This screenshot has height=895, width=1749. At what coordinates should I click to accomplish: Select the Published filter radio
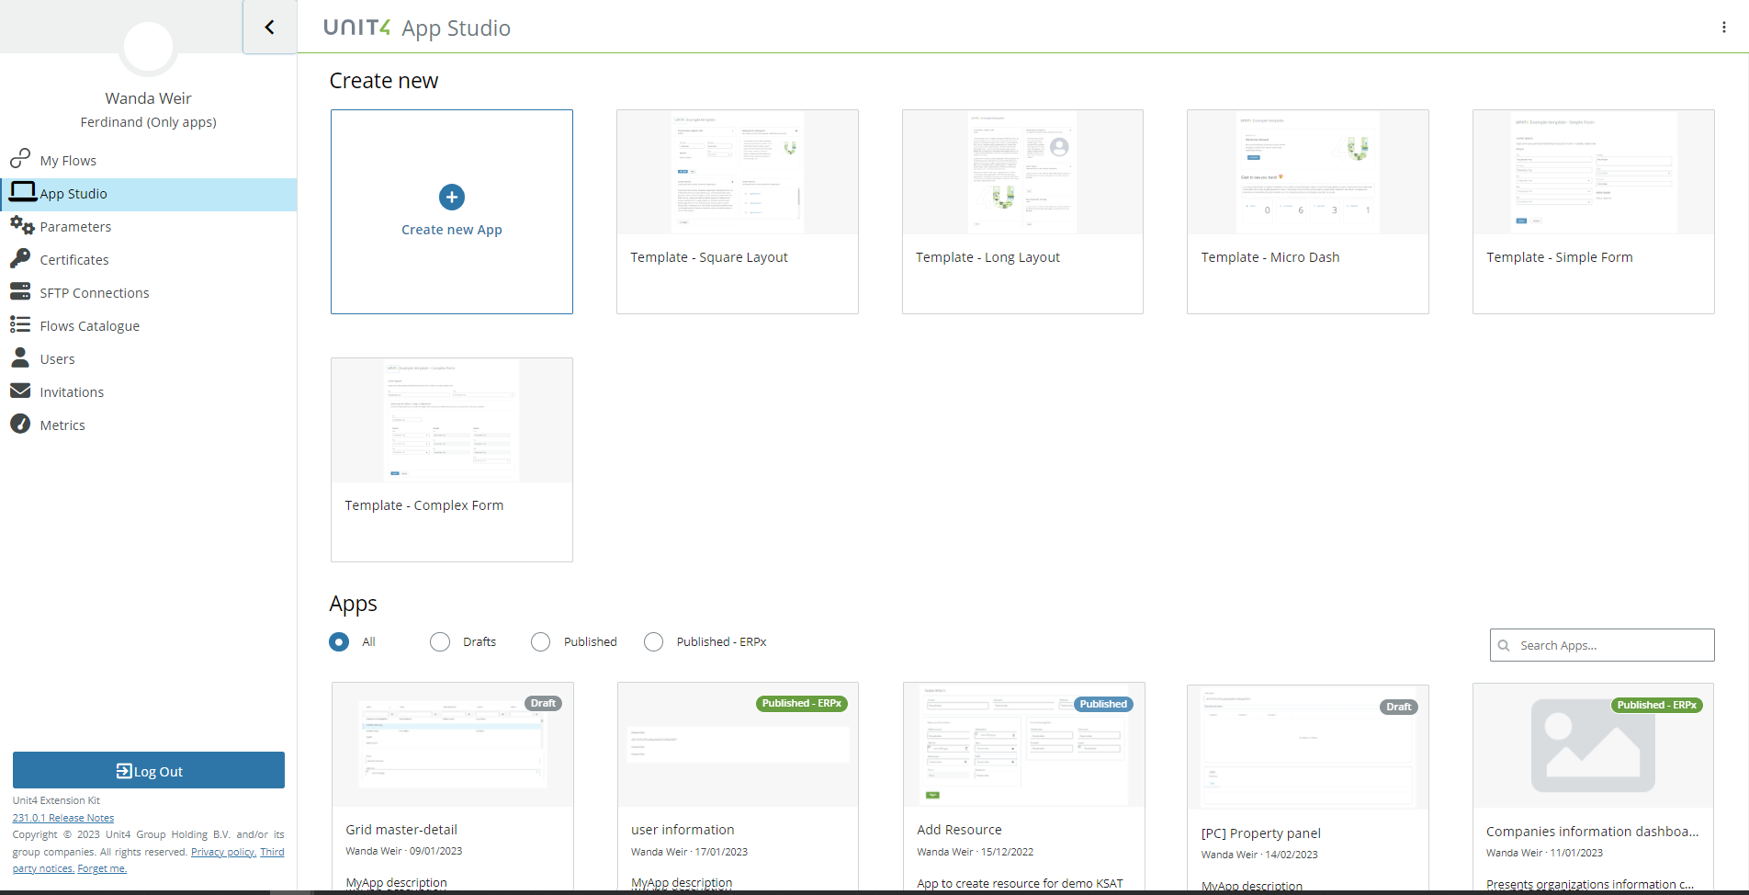[x=541, y=641]
